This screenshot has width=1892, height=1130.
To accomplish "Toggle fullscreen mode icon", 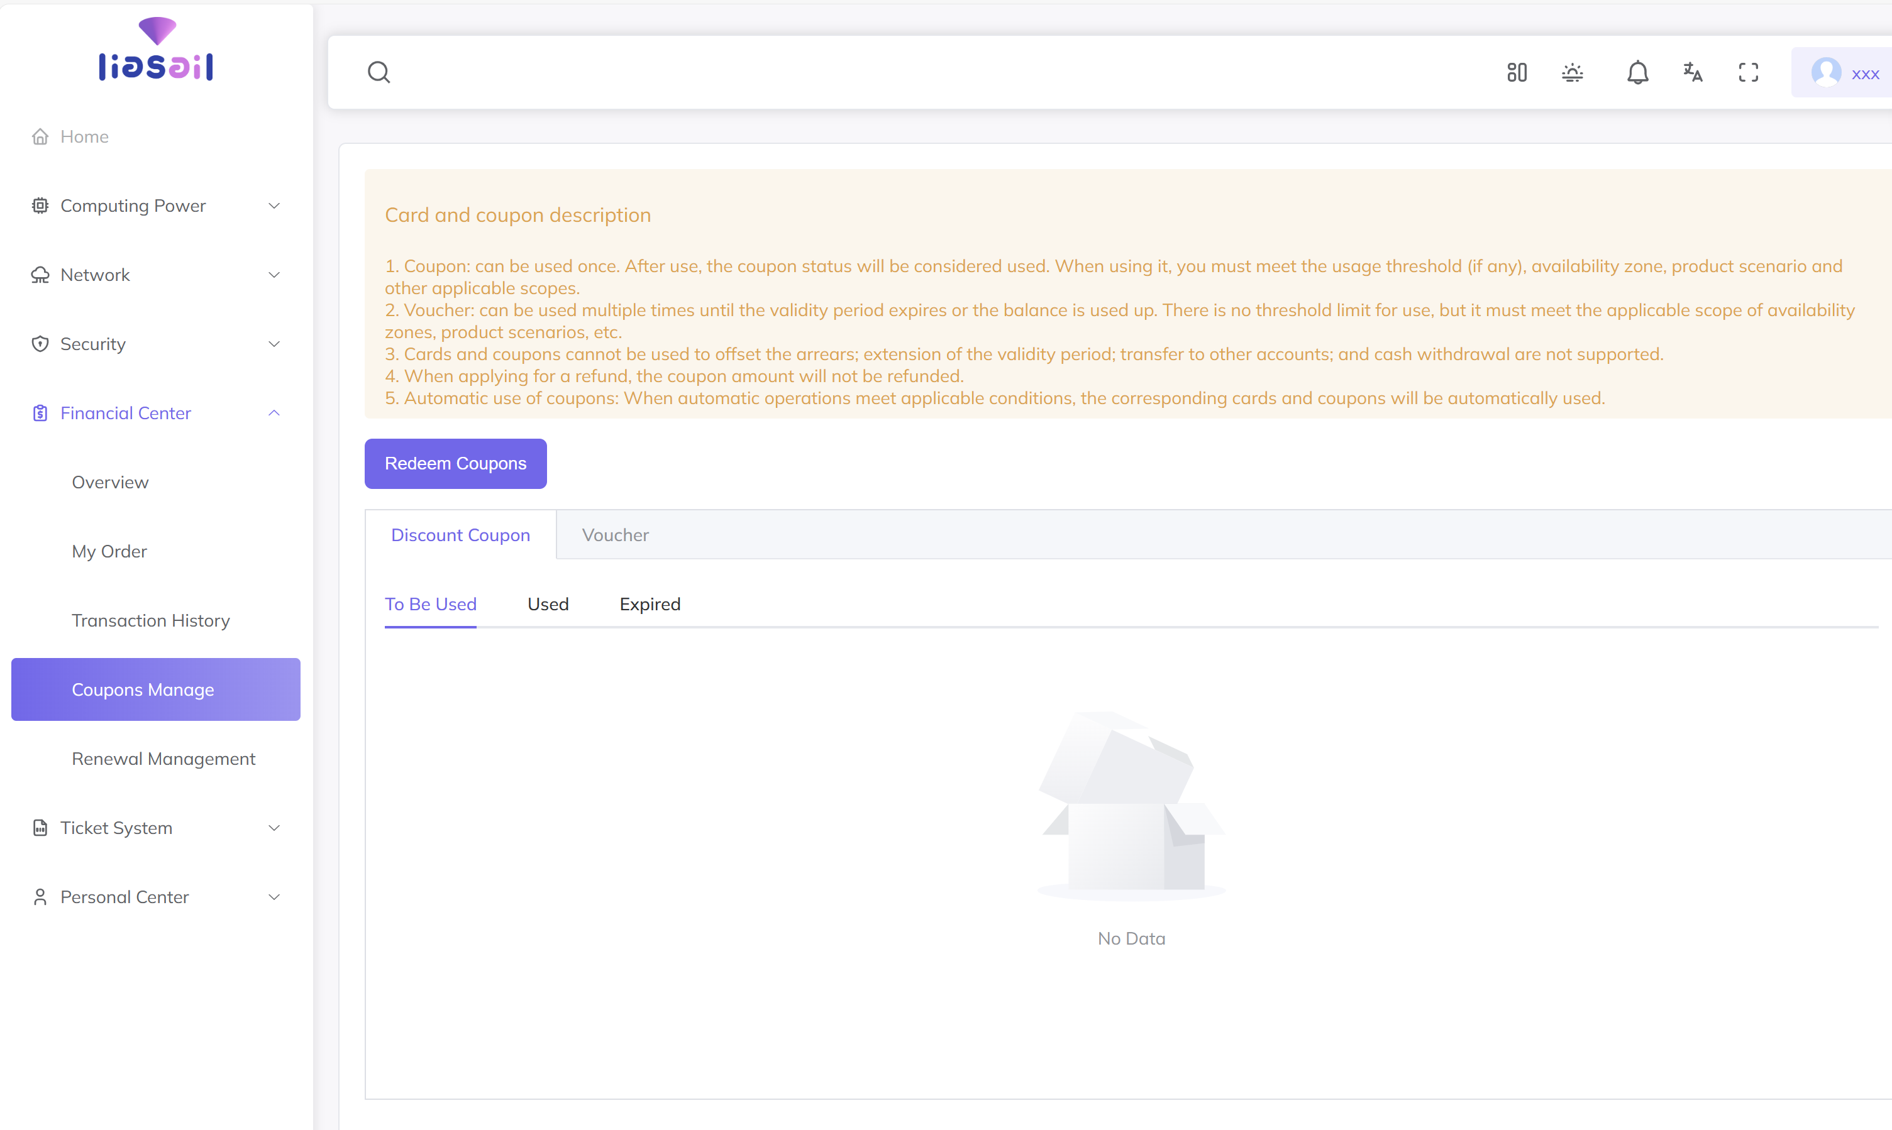I will [1748, 72].
